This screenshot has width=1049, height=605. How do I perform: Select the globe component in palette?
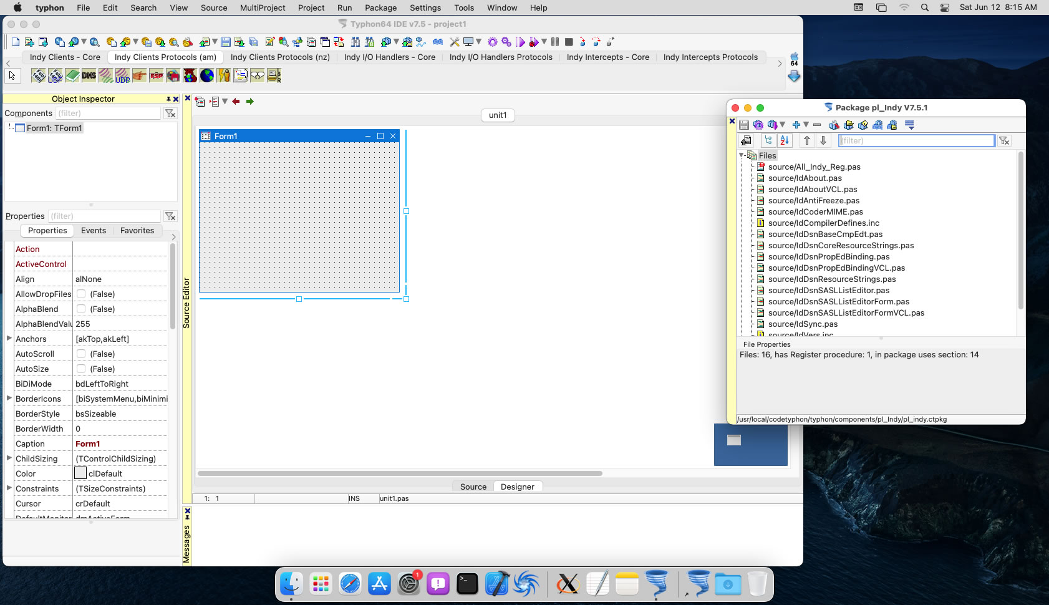pyautogui.click(x=207, y=75)
